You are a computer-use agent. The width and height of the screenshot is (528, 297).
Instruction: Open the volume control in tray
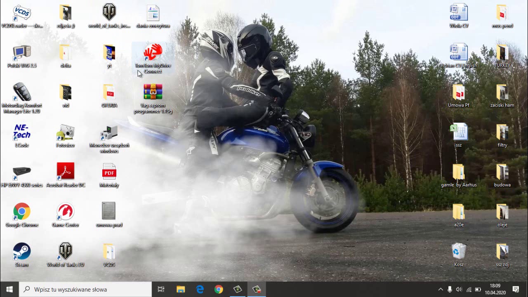(459, 290)
